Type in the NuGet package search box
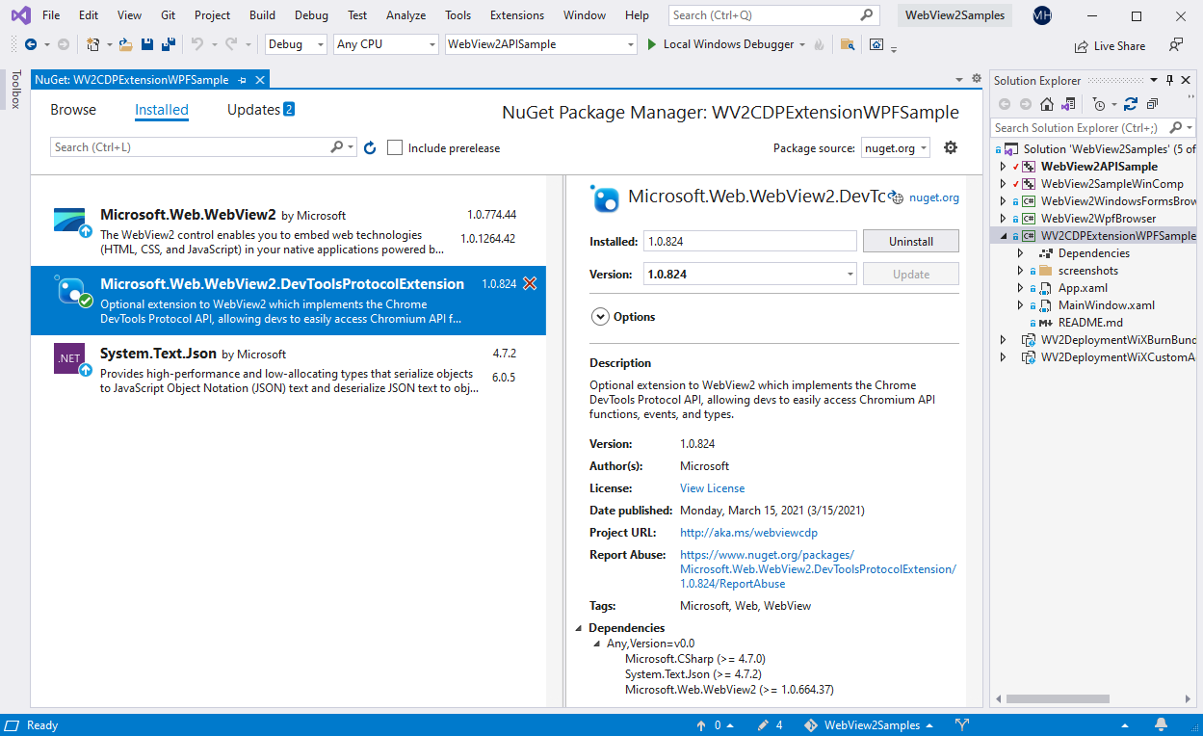The height and width of the screenshot is (736, 1203). point(193,147)
